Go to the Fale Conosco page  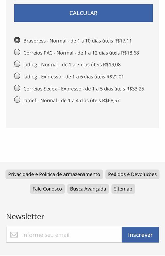click(x=47, y=189)
